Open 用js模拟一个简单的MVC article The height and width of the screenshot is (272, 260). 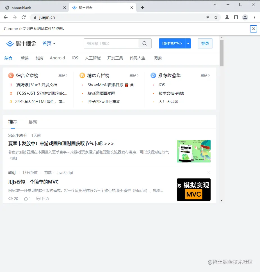coord(33,182)
